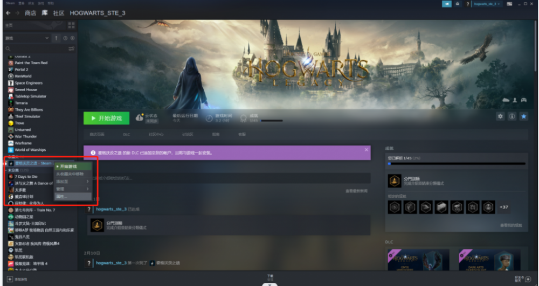Image resolution: width=539 pixels, height=286 pixels.
Task: Expand the games category dropdown
Action: 47,38
